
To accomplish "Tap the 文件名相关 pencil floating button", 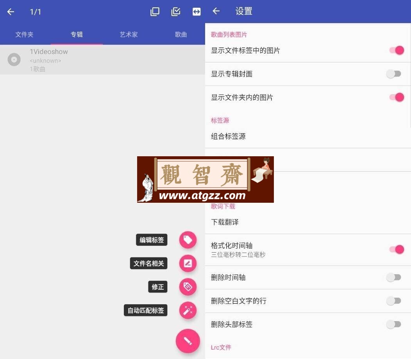I will tap(188, 263).
